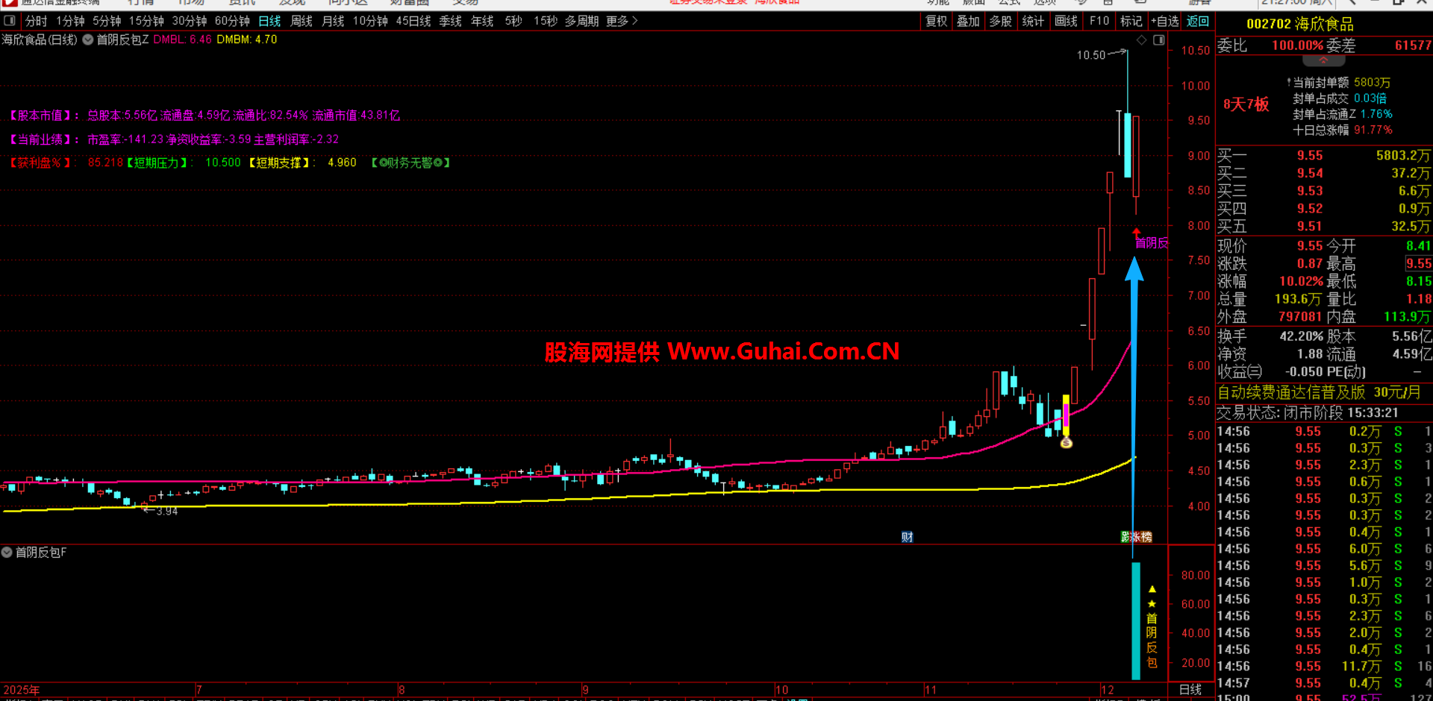Click the 十日总涨幅 91.77% text
This screenshot has height=701, width=1433.
coord(1343,130)
